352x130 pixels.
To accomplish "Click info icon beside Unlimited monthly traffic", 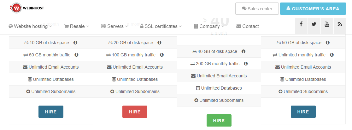I will pyautogui.click(x=332, y=55).
